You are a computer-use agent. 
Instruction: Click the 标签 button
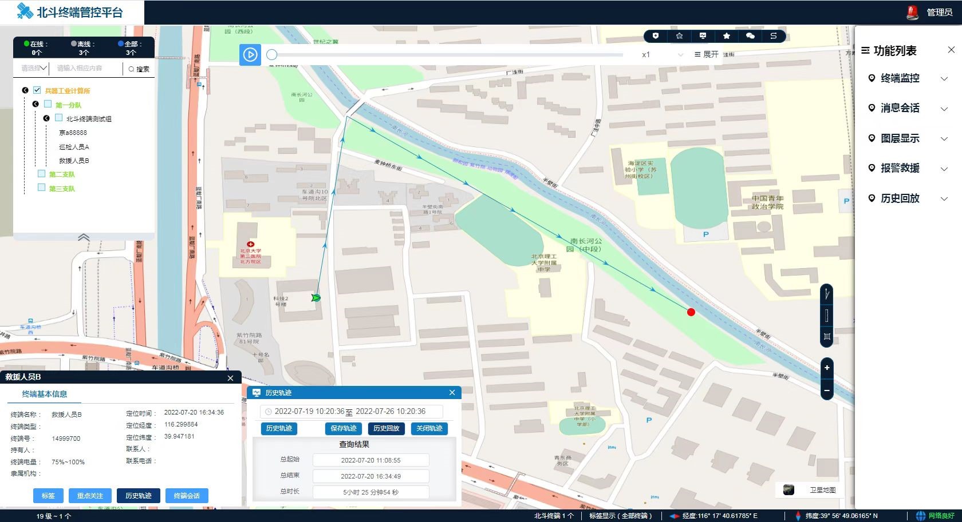tap(48, 496)
